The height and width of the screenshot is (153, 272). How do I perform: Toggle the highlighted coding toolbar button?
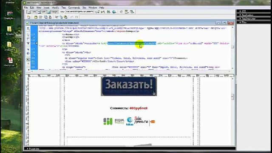[28, 59]
